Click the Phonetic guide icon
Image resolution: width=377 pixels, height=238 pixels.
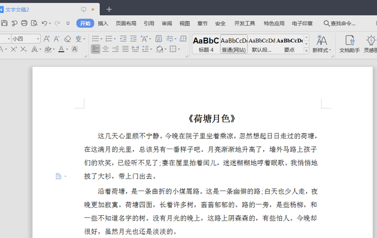tap(79, 38)
